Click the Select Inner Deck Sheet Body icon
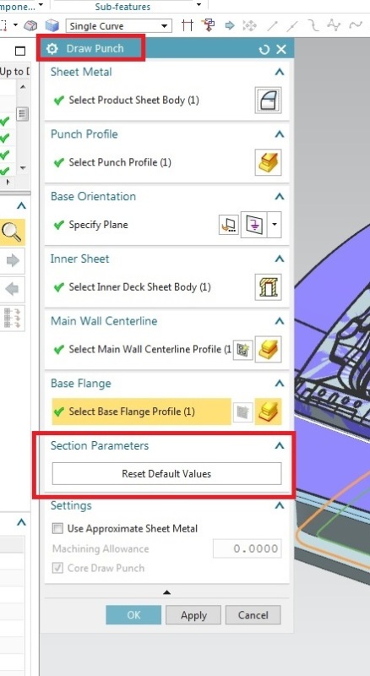The height and width of the screenshot is (676, 370). point(269,287)
